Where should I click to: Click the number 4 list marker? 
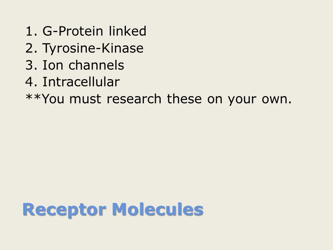32,82
